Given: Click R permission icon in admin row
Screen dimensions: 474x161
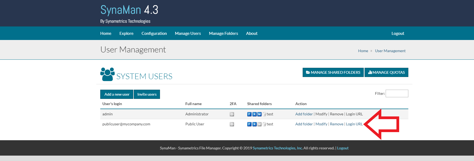Looking at the screenshot, I should coord(254,114).
